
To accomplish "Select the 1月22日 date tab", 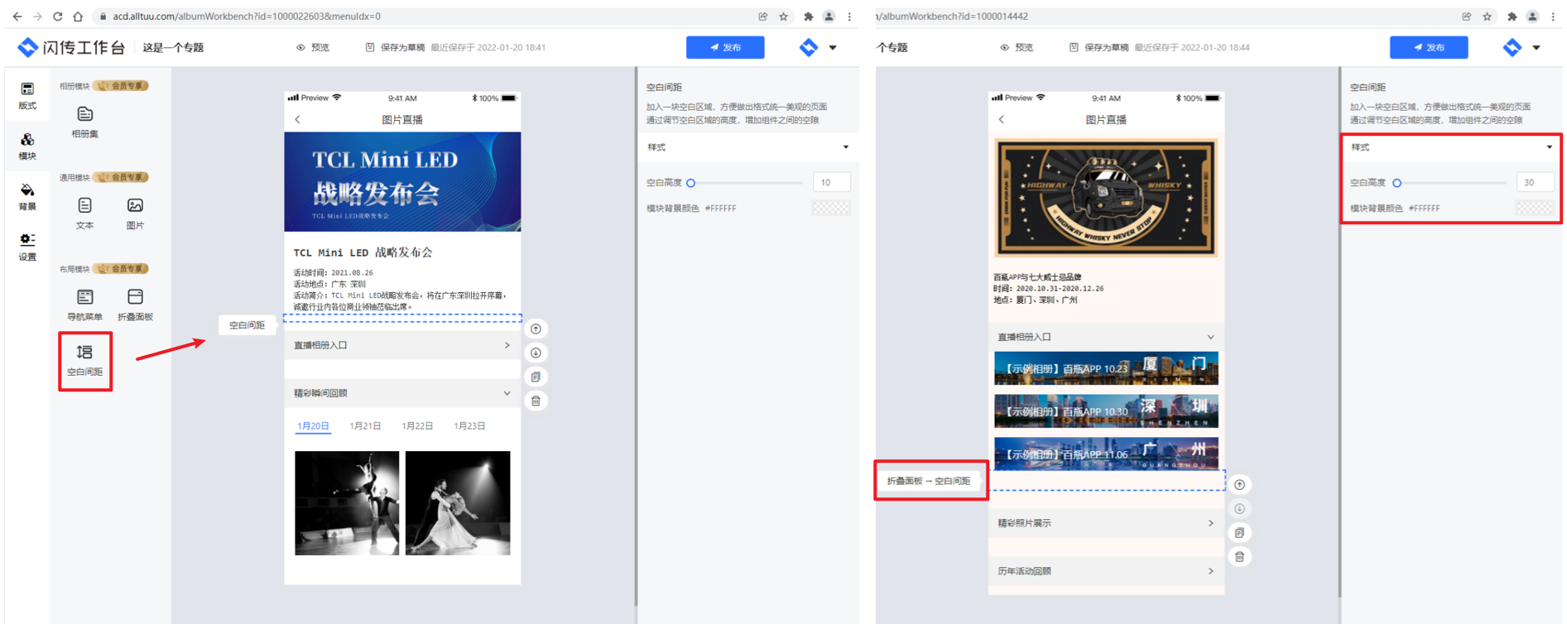I will coord(417,426).
